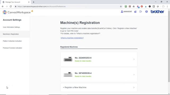Open a new browser tab
The image size is (170, 95).
point(33,2)
